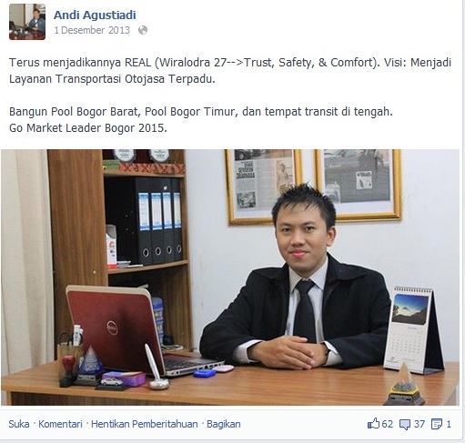Click the framed newspaper on the wall
Image resolution: width=465 pixels, height=443 pixels.
263,186
